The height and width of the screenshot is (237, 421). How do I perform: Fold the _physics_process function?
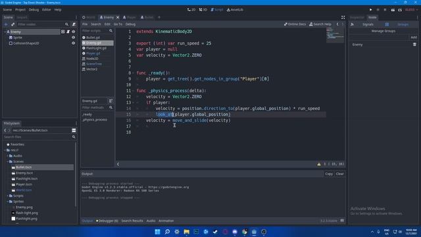(134, 91)
